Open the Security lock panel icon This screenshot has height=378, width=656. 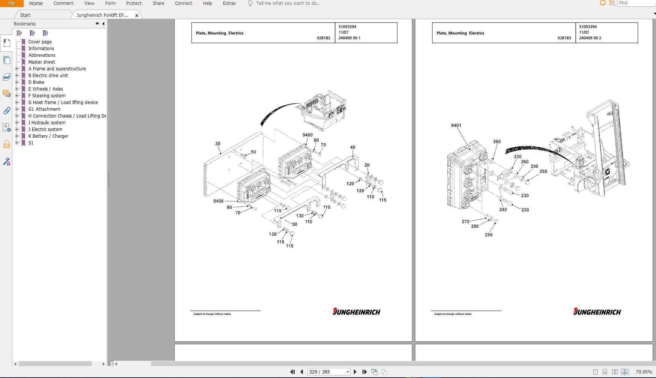7,144
